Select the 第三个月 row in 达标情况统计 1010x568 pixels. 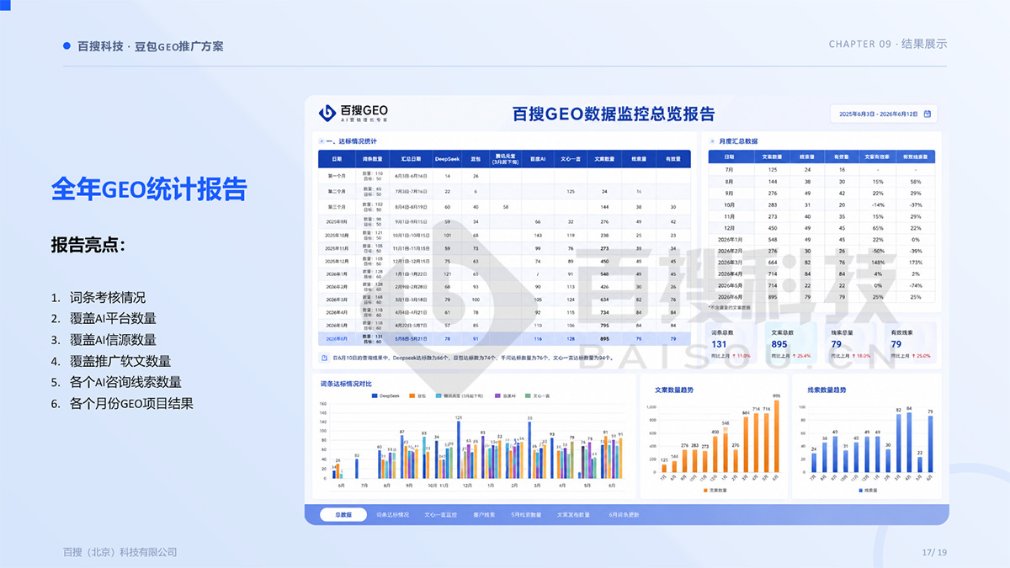[x=504, y=206]
